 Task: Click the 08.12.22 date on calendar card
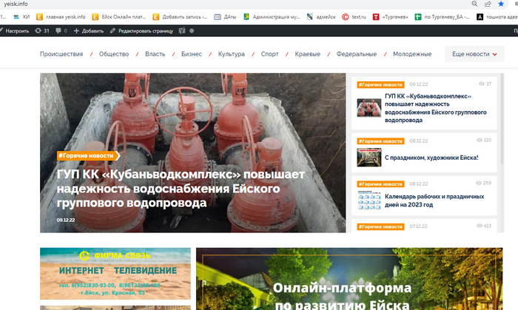tap(419, 184)
